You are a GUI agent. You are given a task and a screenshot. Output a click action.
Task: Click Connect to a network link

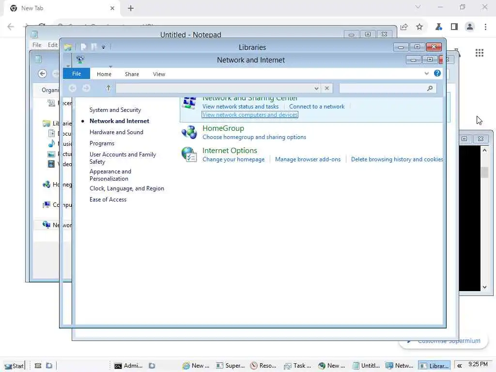(317, 107)
